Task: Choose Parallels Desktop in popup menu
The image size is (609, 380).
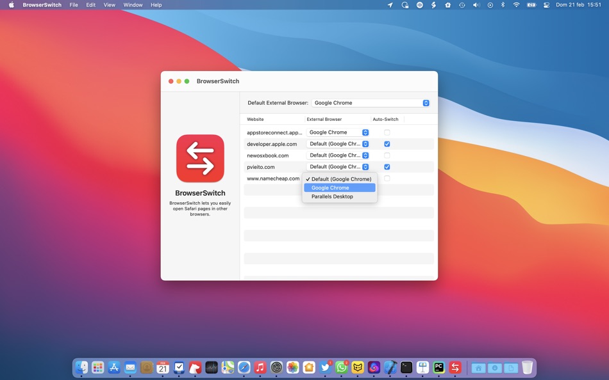Action: coord(340,196)
